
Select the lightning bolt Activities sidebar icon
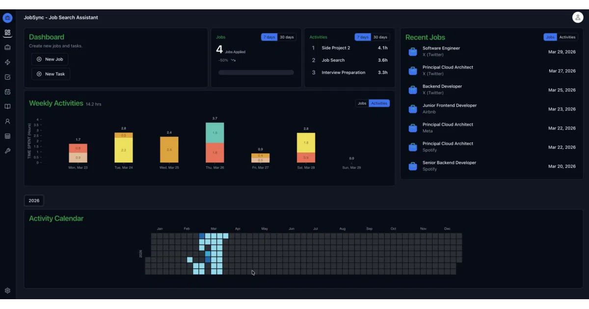click(7, 62)
